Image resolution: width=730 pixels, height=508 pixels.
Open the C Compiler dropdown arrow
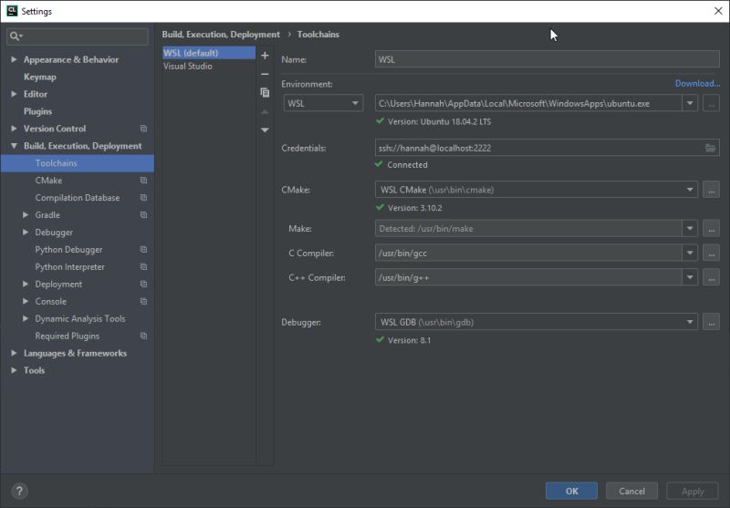690,253
